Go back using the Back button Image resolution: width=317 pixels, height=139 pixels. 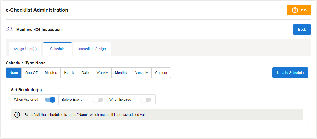302,30
